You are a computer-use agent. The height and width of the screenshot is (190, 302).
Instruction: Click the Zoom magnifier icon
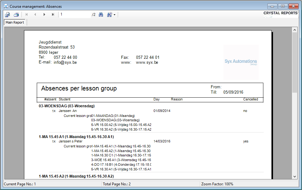(109, 15)
